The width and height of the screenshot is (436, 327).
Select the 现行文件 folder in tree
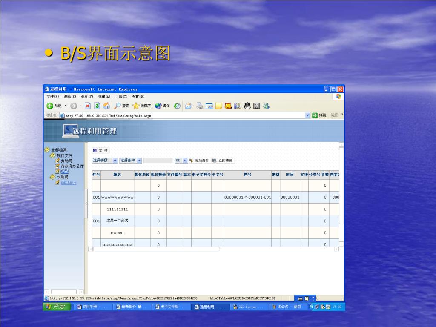[x=64, y=155]
